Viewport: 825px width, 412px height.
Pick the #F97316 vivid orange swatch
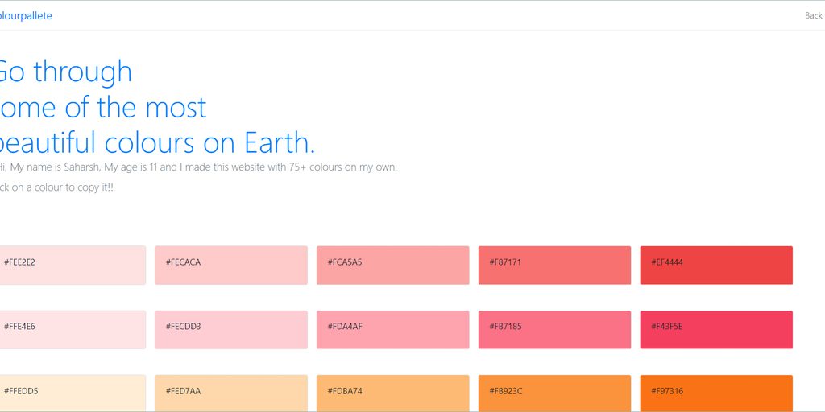pyautogui.click(x=716, y=393)
